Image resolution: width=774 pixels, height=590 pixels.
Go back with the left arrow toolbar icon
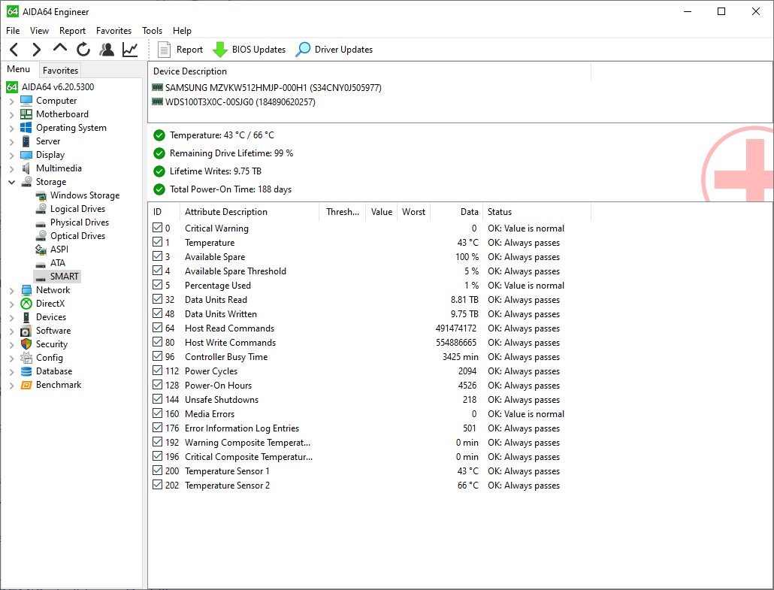pyautogui.click(x=14, y=50)
